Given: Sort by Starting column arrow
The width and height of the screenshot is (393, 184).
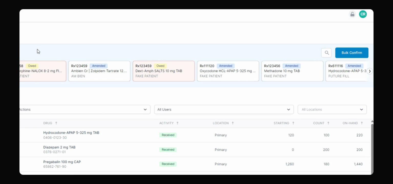Looking at the screenshot, I should pos(293,123).
